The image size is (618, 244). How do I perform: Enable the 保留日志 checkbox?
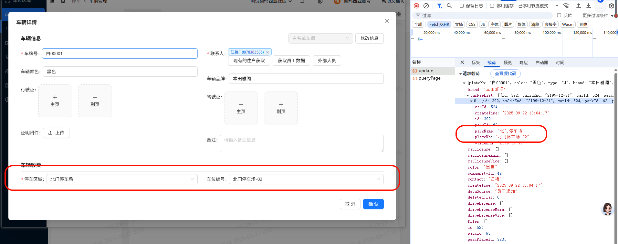[x=462, y=6]
